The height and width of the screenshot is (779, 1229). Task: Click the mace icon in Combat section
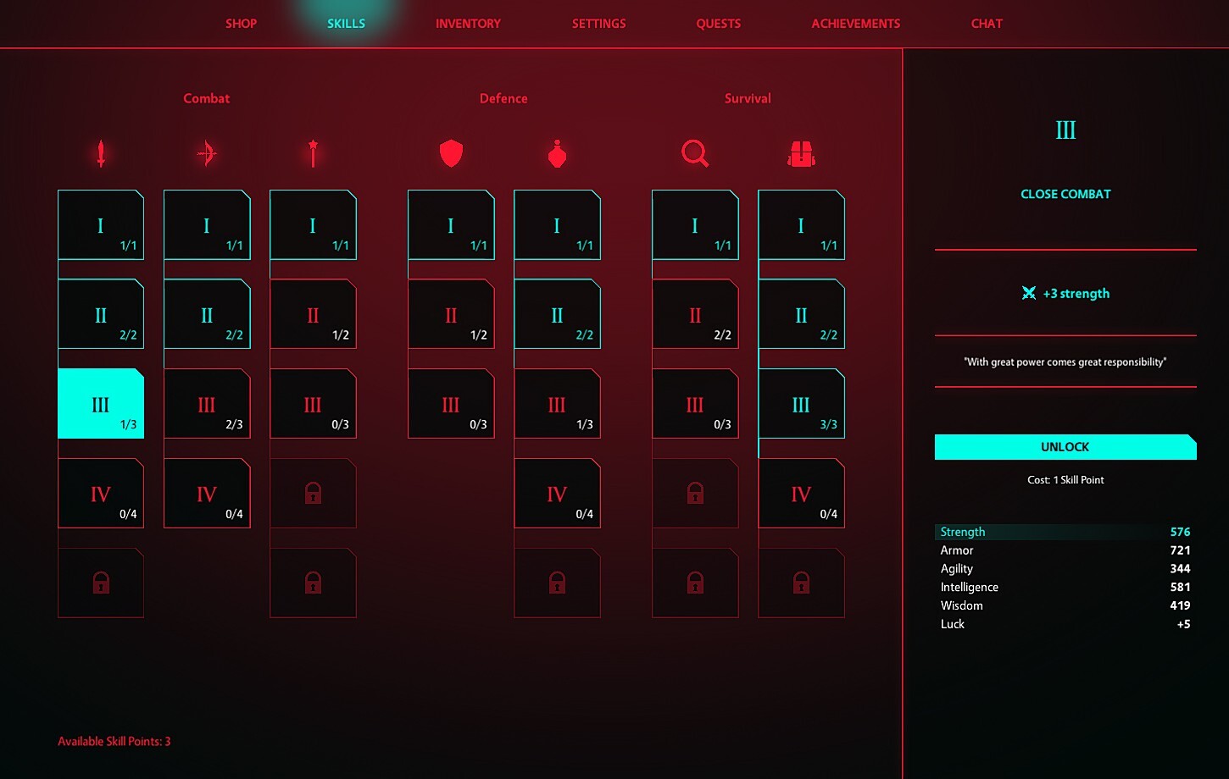tap(313, 153)
